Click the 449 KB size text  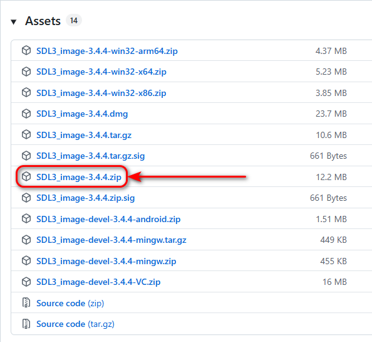click(x=334, y=240)
